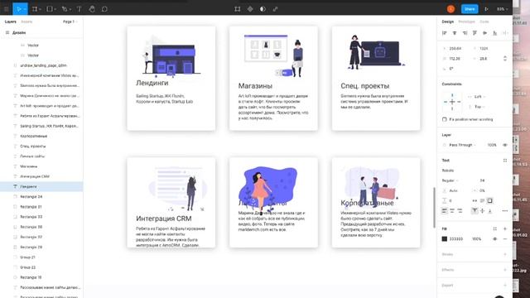Set text resizing to auto width
The width and height of the screenshot is (530, 298).
pos(475,200)
